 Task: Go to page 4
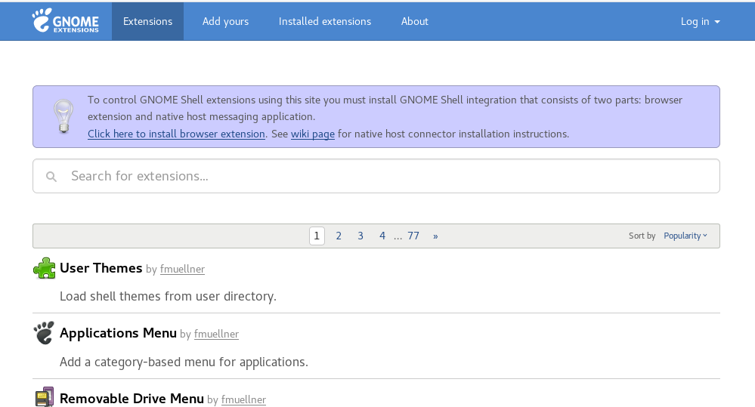pyautogui.click(x=382, y=236)
